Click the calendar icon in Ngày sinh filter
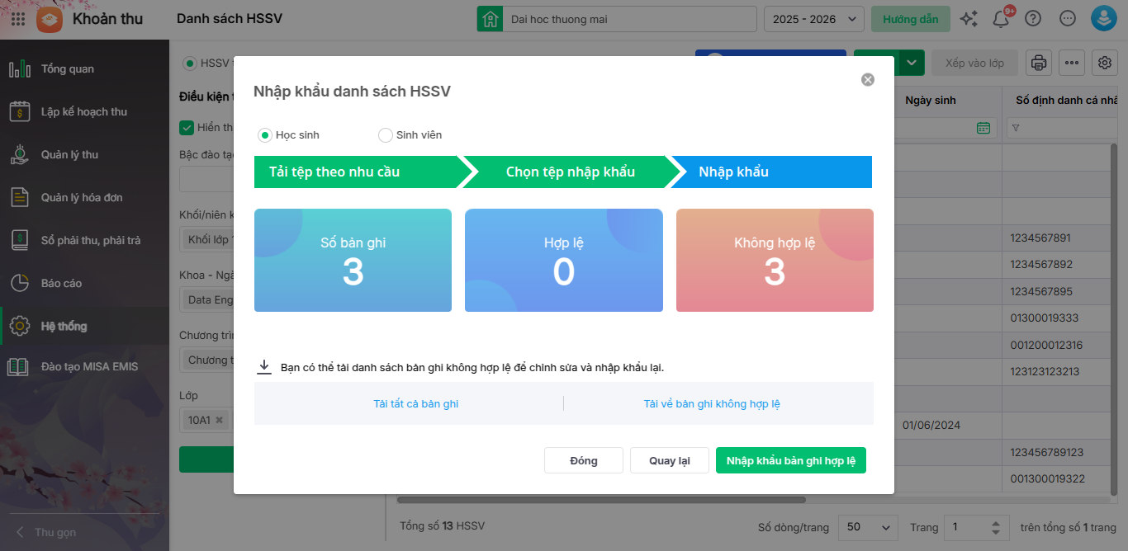 [983, 128]
